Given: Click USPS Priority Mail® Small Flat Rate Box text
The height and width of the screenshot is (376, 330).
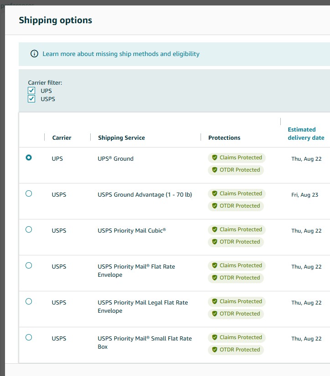Looking at the screenshot, I should point(145,342).
